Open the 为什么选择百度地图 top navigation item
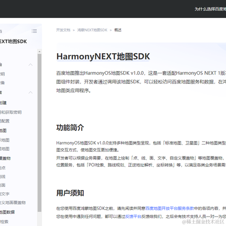The width and height of the screenshot is (226, 226). point(210,9)
